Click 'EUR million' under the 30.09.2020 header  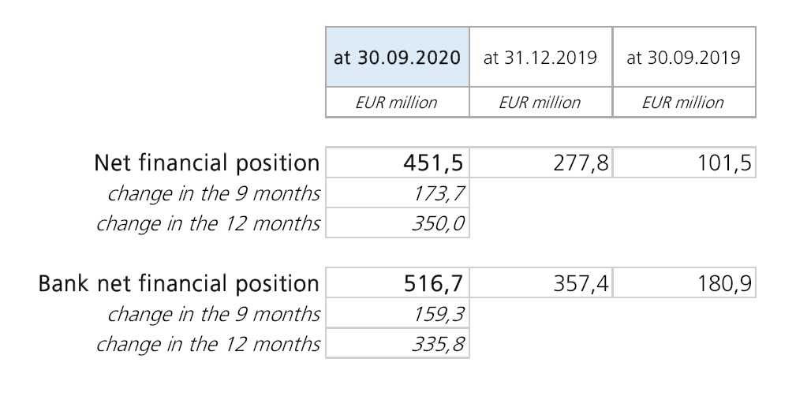coord(397,103)
